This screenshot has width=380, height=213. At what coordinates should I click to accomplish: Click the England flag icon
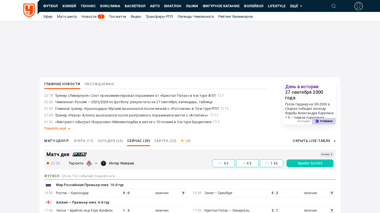(x=48, y=202)
